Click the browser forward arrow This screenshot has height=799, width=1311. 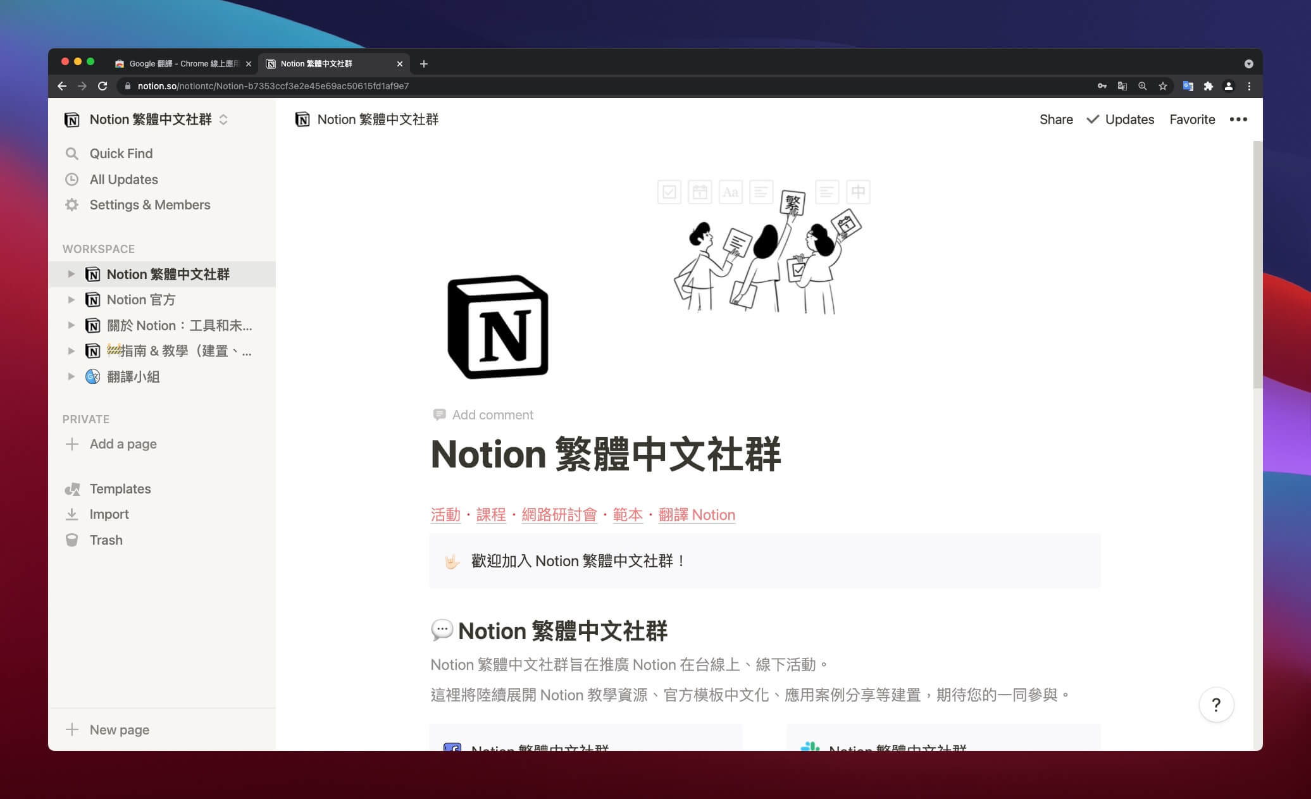(x=82, y=86)
